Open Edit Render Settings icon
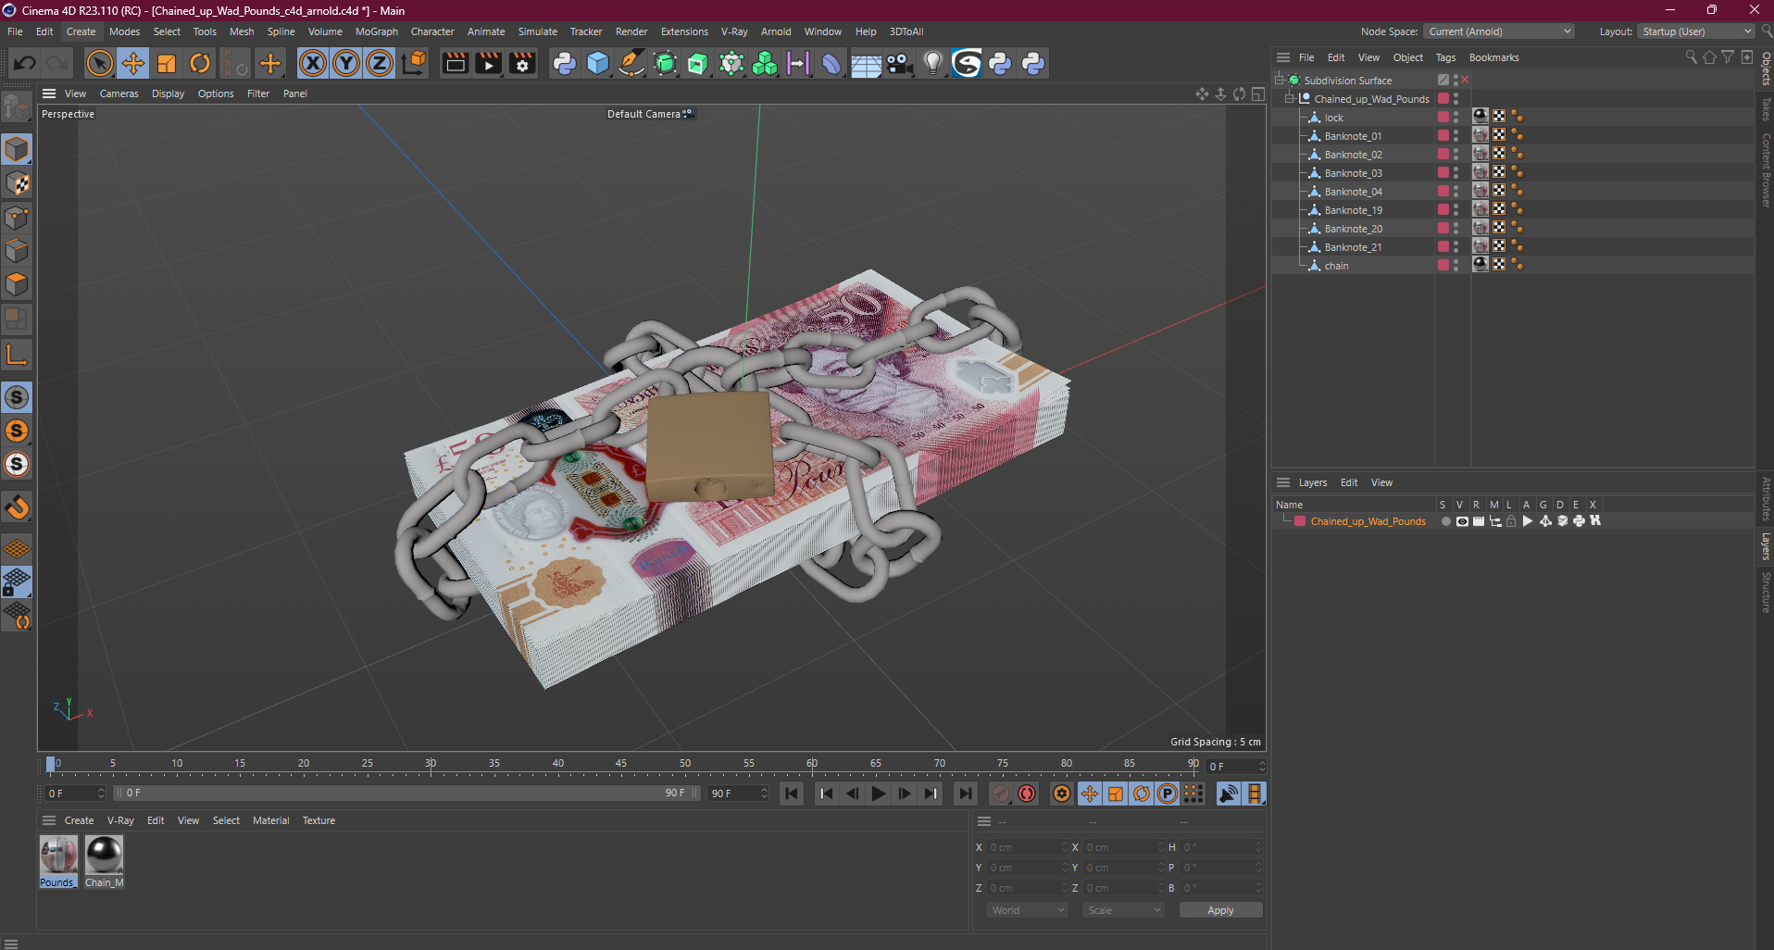This screenshot has height=950, width=1774. [x=522, y=63]
